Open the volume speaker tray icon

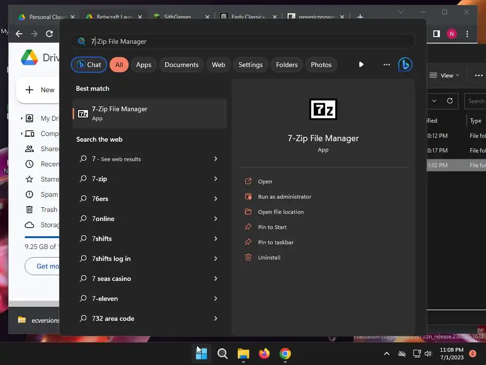pos(428,354)
